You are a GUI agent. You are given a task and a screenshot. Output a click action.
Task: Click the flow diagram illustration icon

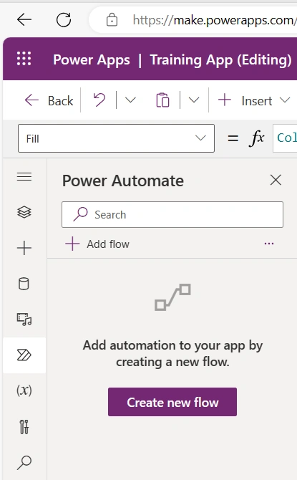(172, 297)
